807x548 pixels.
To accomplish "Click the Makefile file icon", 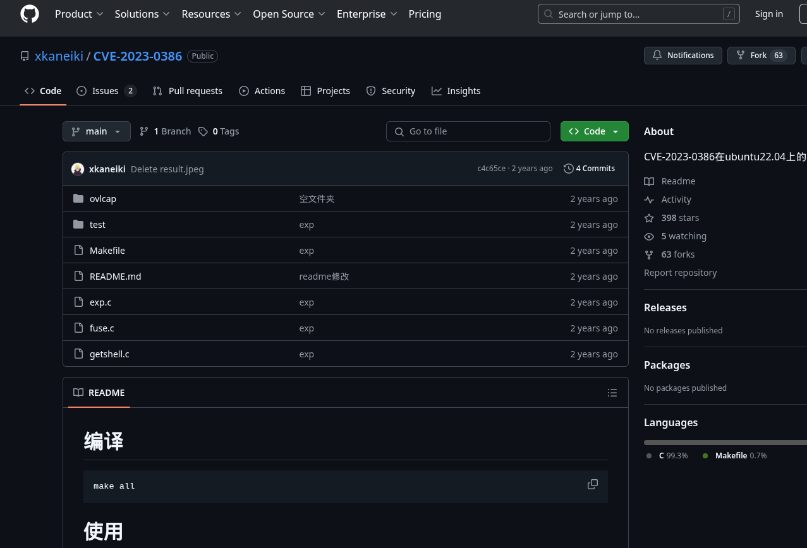I will coord(78,251).
